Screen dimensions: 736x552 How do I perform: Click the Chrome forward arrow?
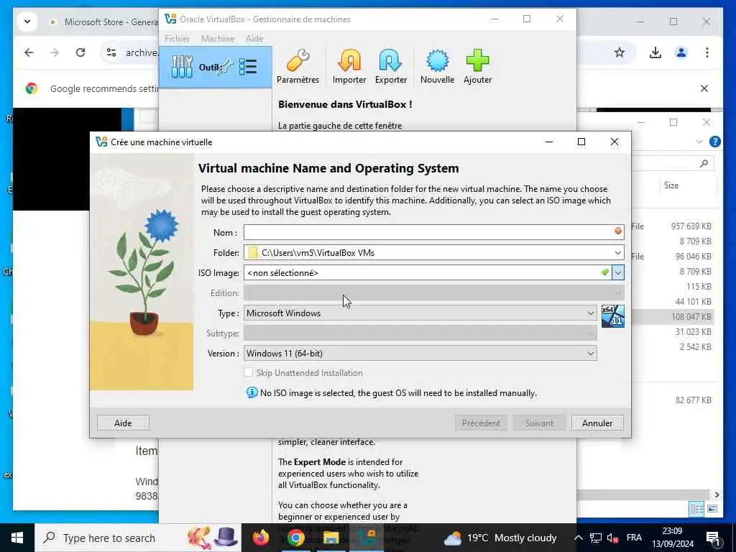(x=55, y=52)
